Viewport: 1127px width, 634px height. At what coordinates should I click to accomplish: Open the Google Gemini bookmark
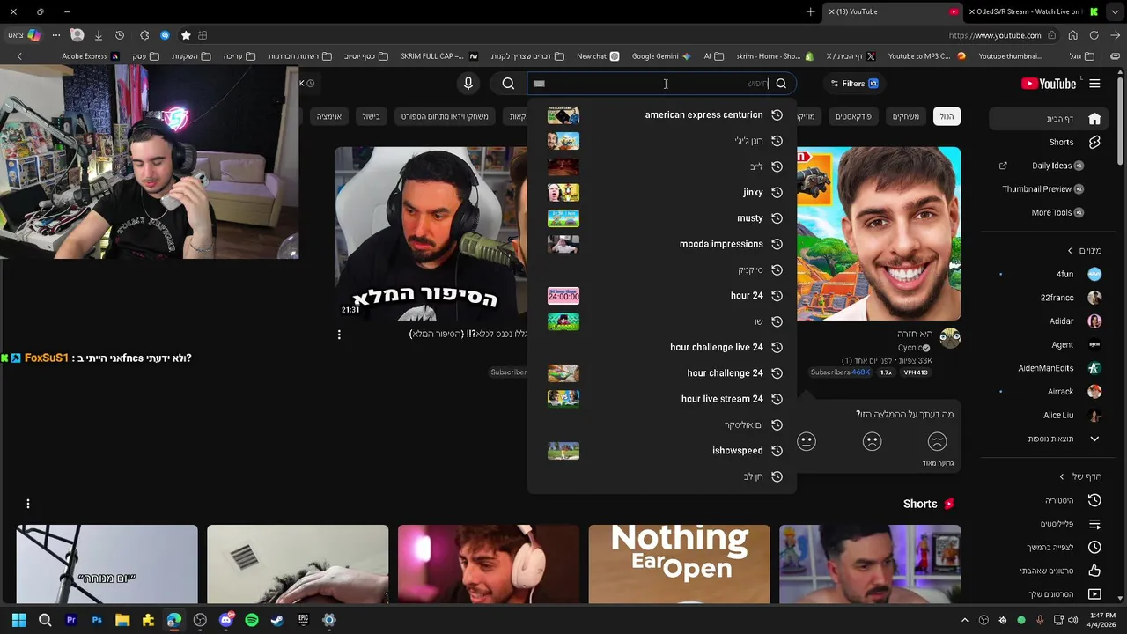[661, 56]
